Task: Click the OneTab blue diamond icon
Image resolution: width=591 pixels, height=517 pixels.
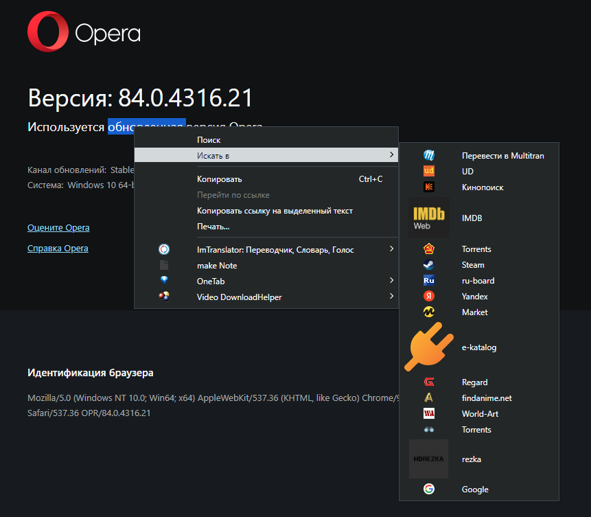Action: [x=164, y=280]
